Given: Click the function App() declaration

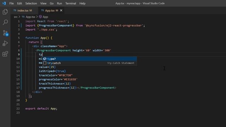Looking at the screenshot, I should pos(39,38).
